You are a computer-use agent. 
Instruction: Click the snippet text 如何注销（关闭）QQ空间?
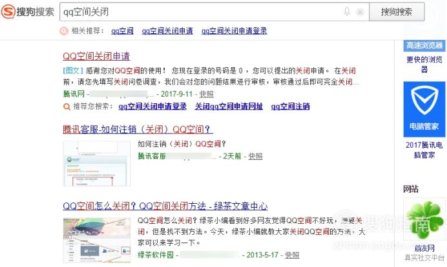[x=182, y=144]
